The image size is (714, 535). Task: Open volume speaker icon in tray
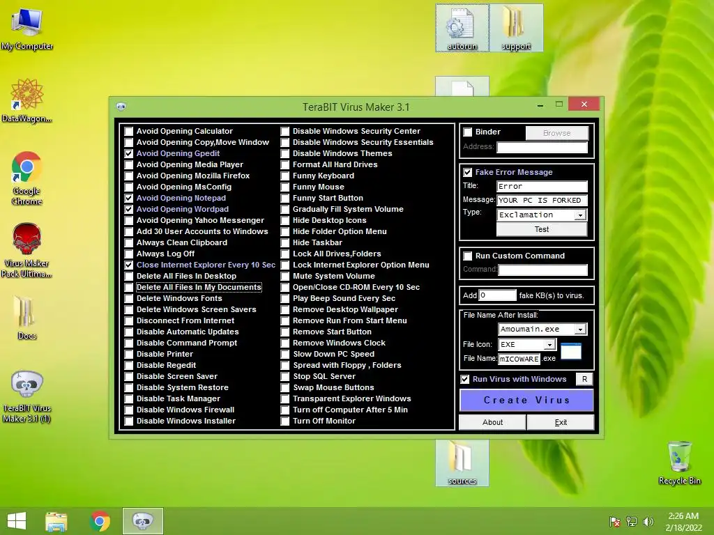coord(648,521)
